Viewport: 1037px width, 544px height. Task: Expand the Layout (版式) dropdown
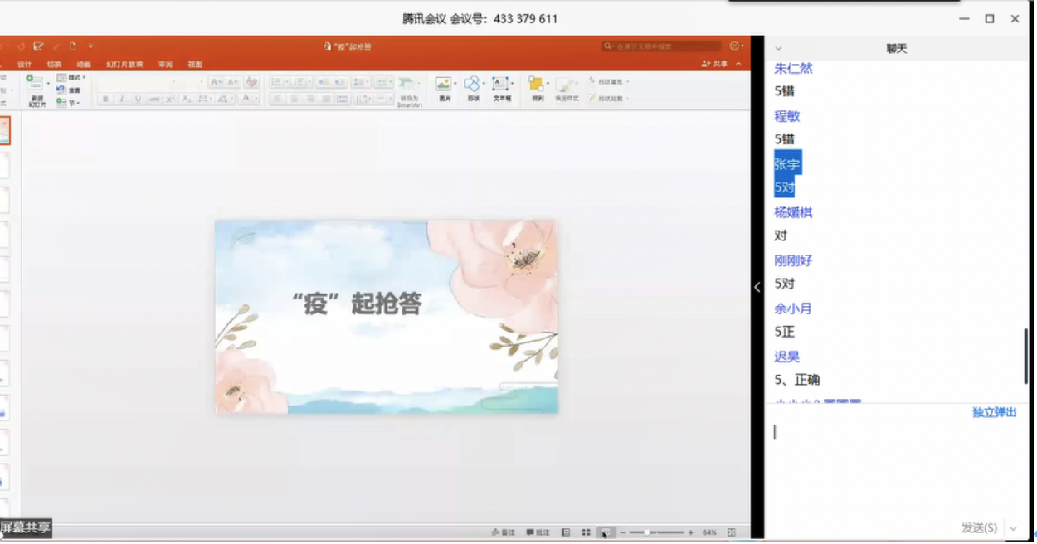coord(71,78)
